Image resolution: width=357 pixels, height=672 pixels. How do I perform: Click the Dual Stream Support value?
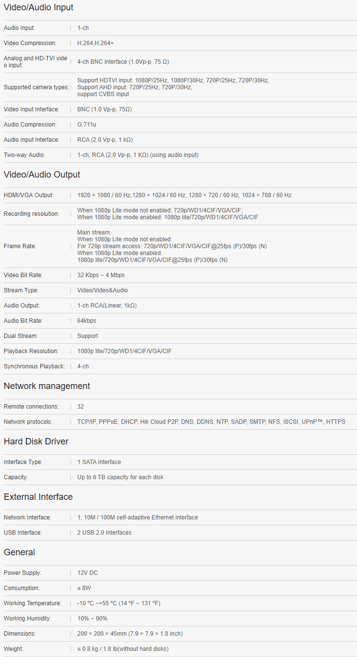[88, 336]
